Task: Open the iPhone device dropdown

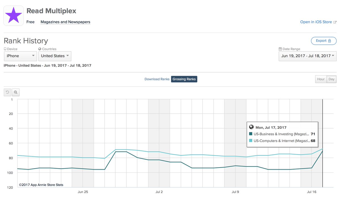Action: tap(20, 56)
